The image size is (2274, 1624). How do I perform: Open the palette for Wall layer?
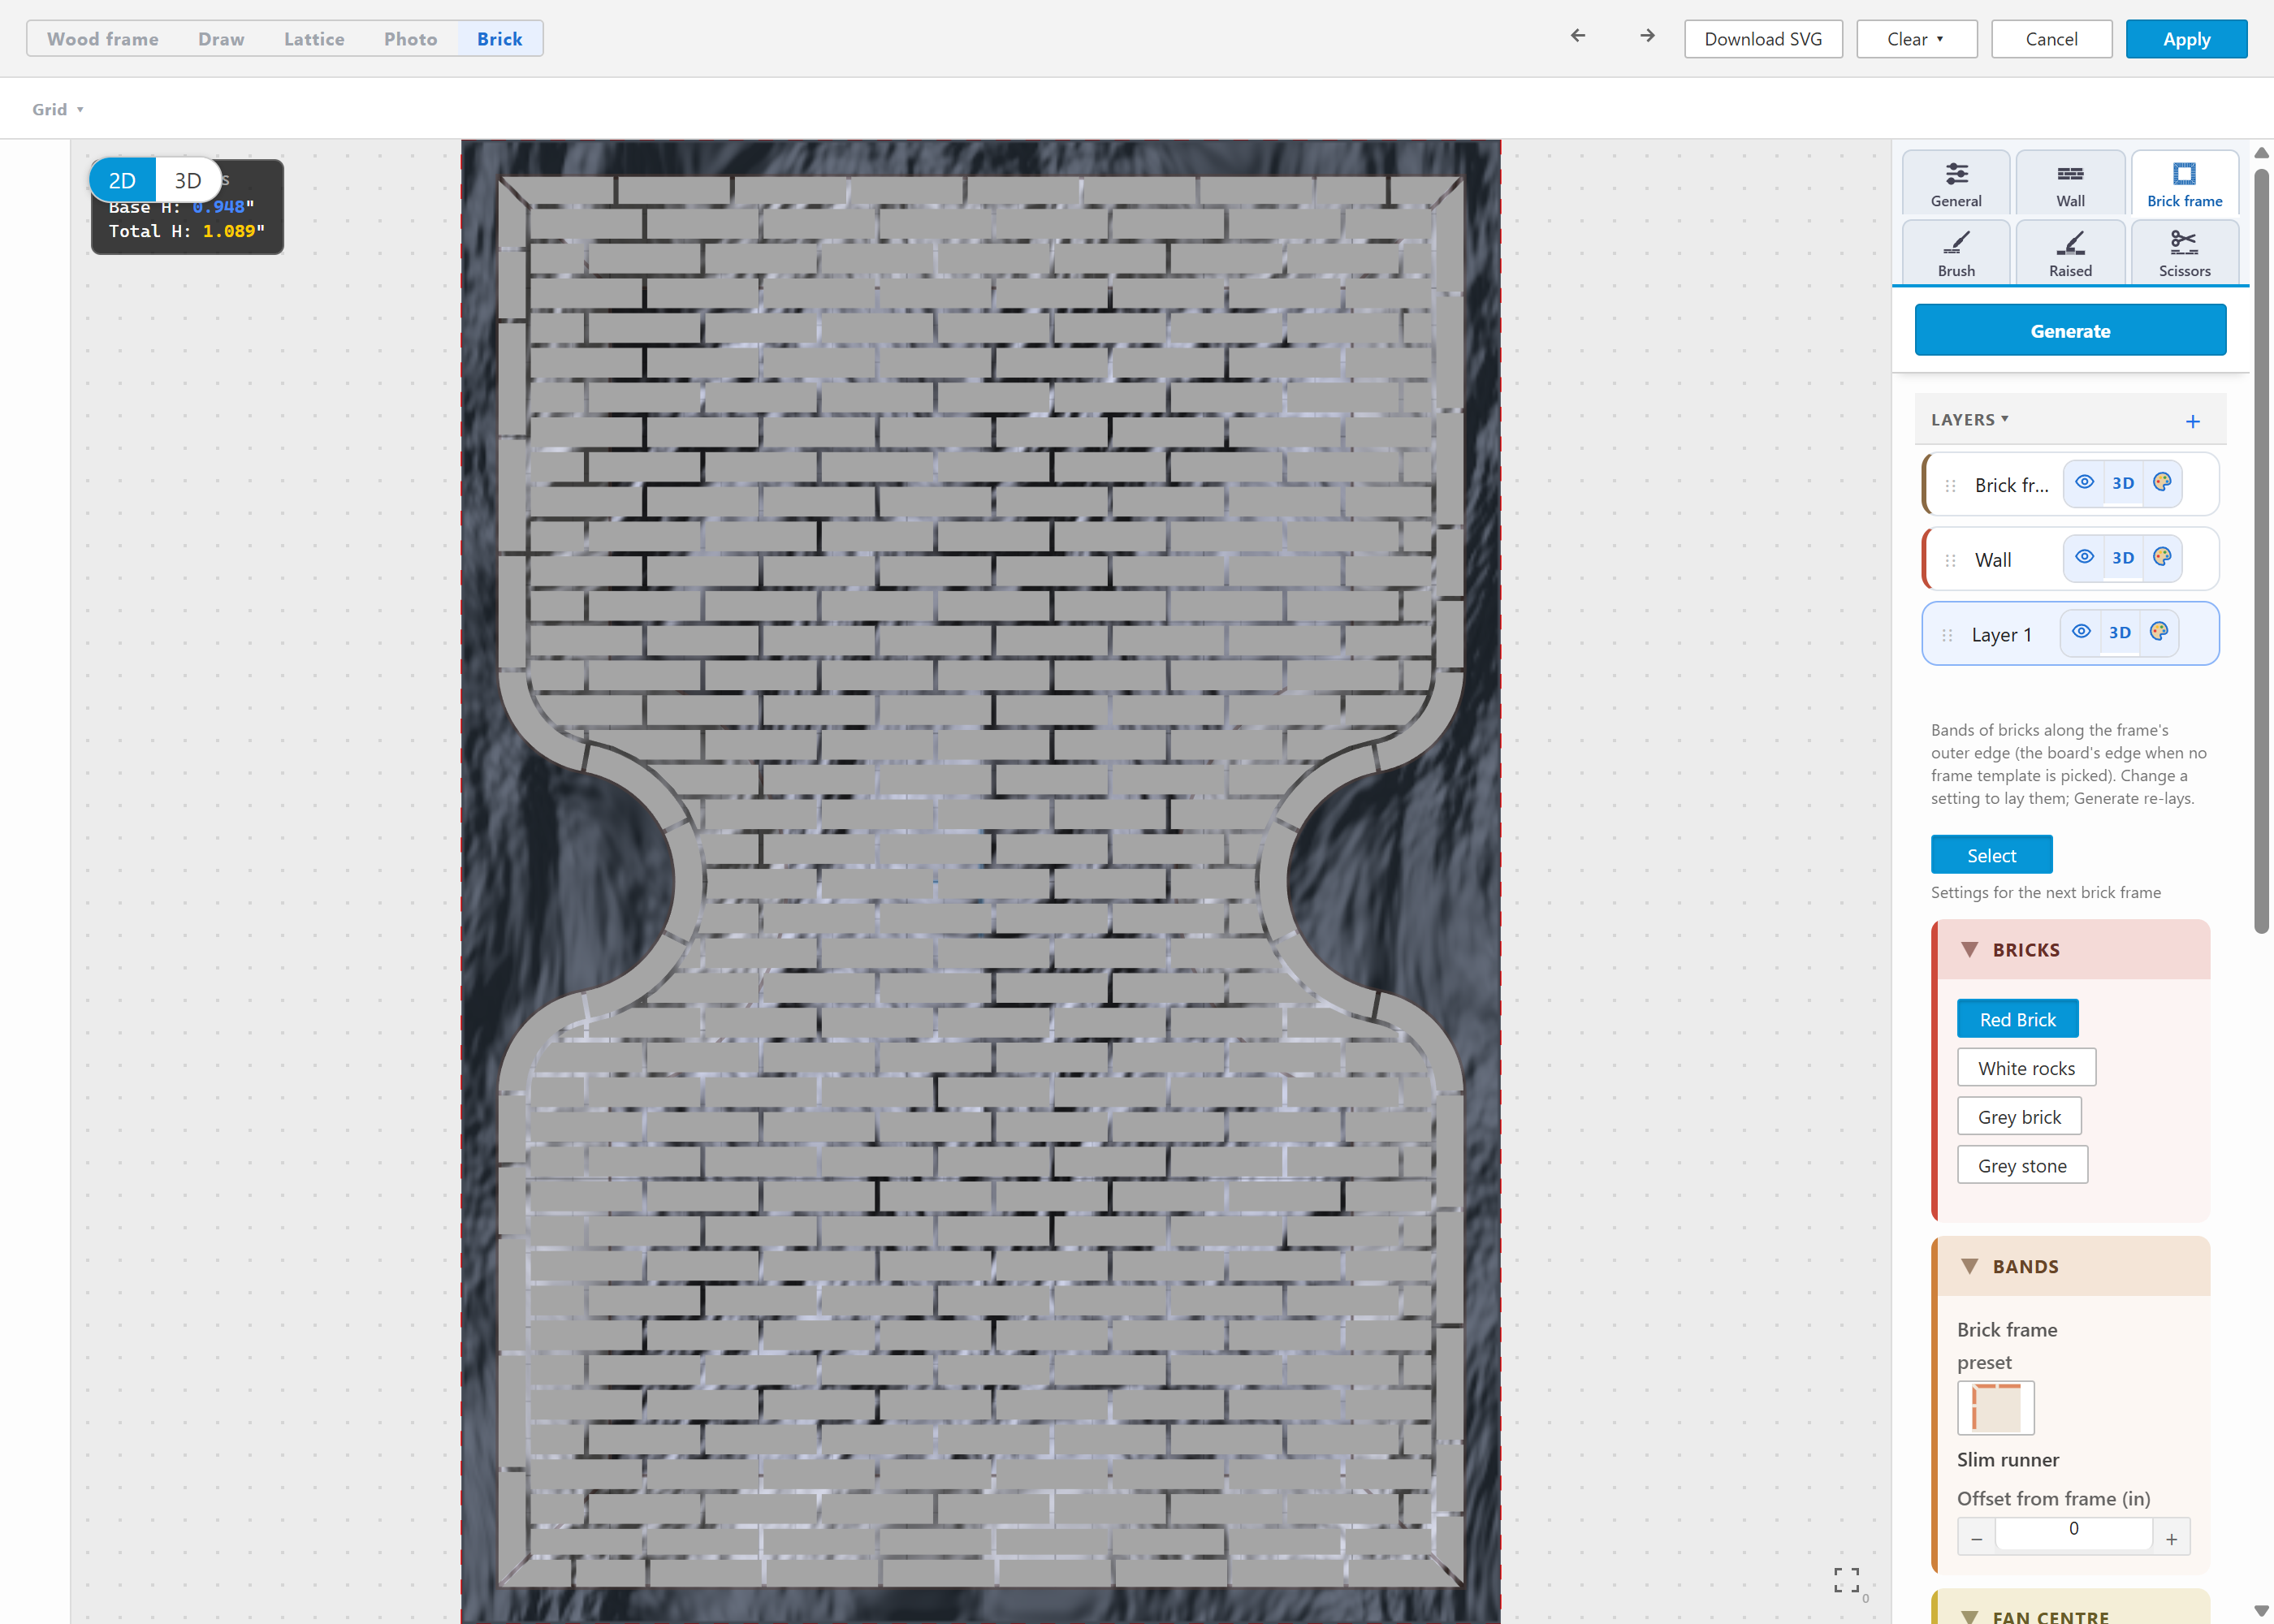point(2162,557)
